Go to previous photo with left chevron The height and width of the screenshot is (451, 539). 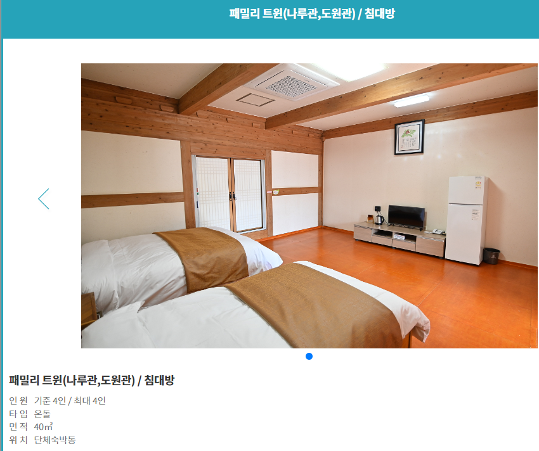[44, 199]
